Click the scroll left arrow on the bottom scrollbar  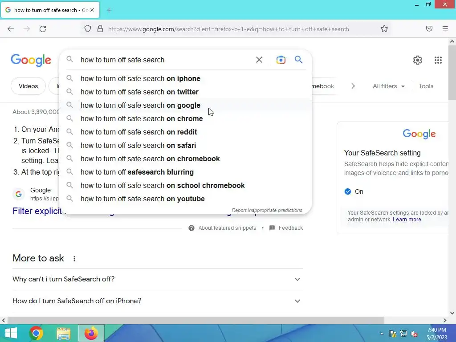[x=4, y=321]
